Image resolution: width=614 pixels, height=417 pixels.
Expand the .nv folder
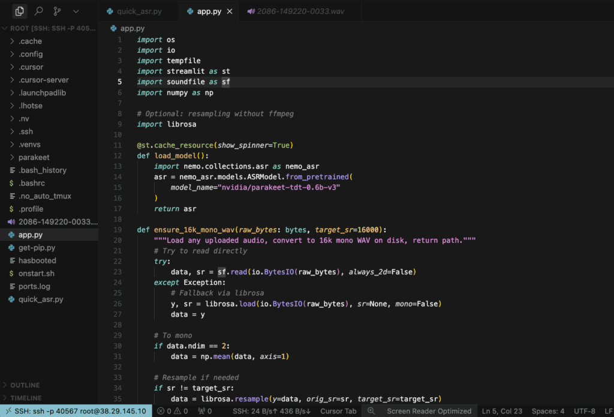(x=49, y=119)
